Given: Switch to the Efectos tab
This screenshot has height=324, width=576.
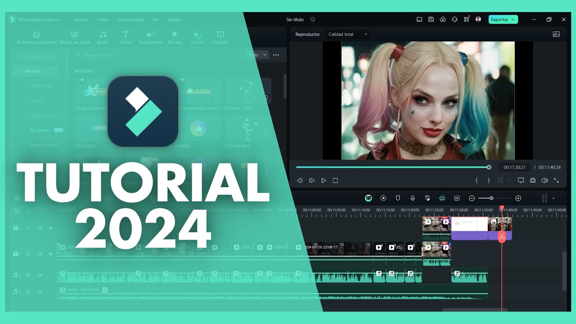Looking at the screenshot, I should point(175,38).
